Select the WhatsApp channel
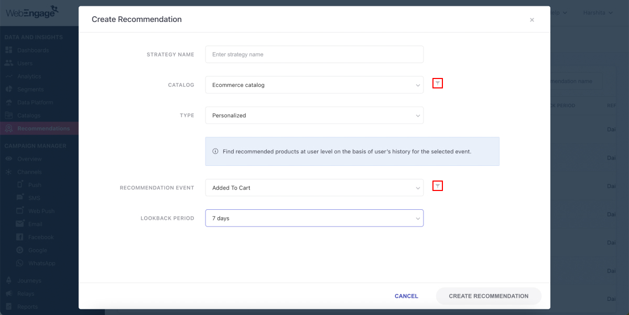This screenshot has width=629, height=315. [41, 263]
